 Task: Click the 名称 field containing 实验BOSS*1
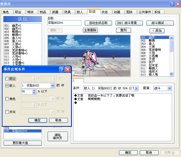[x=64, y=23]
